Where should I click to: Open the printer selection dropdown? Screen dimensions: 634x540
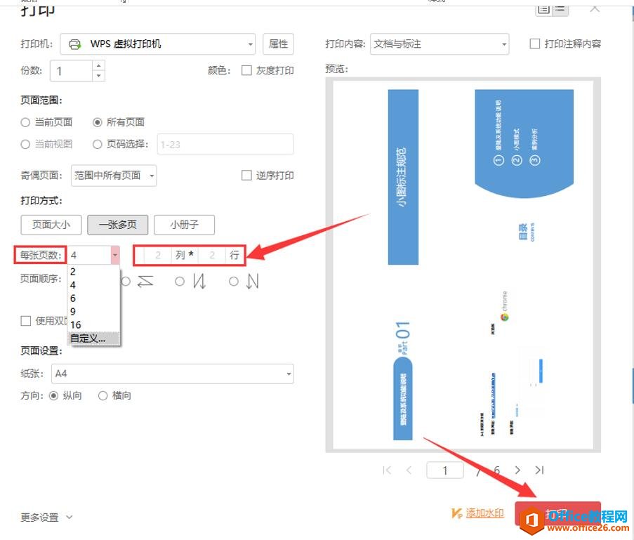(158, 44)
